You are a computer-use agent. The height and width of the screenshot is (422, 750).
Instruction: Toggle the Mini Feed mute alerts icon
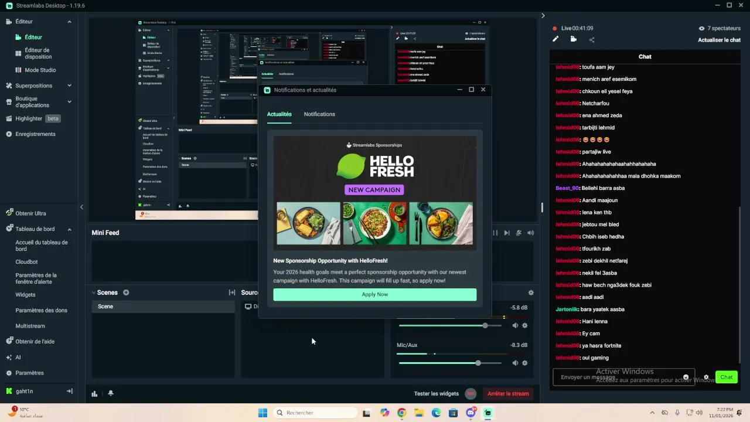point(519,233)
